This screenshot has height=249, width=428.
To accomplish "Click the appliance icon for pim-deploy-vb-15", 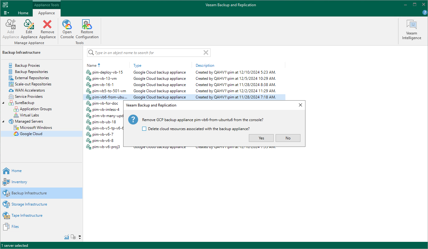I will coord(89,72).
